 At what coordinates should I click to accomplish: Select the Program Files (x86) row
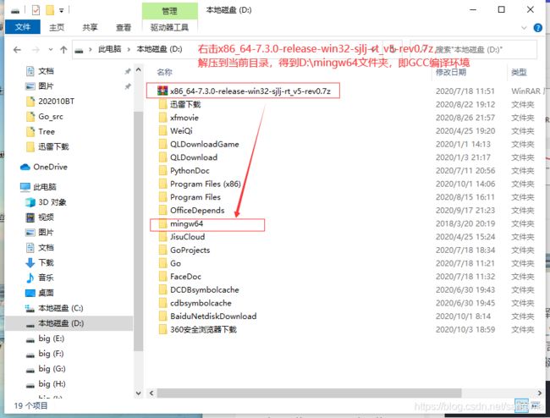pos(345,184)
